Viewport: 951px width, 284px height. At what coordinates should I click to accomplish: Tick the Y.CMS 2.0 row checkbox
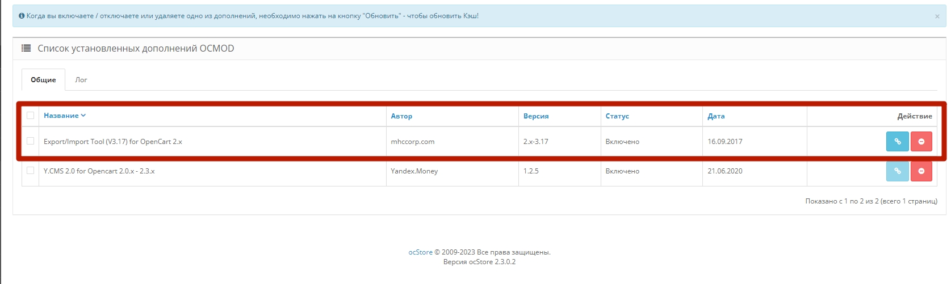(x=31, y=171)
